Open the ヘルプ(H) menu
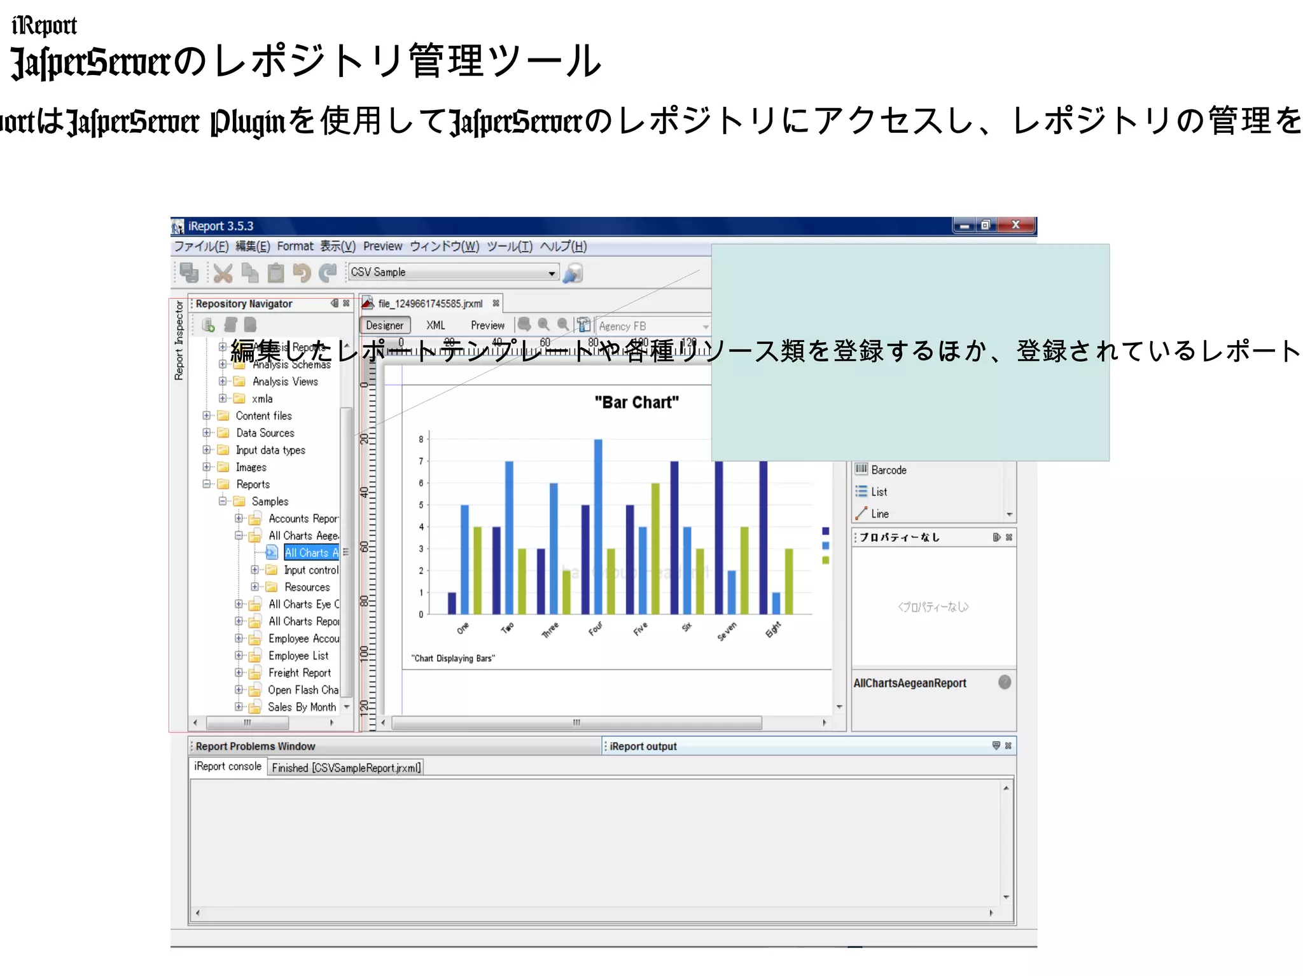1303x976 pixels. (563, 246)
